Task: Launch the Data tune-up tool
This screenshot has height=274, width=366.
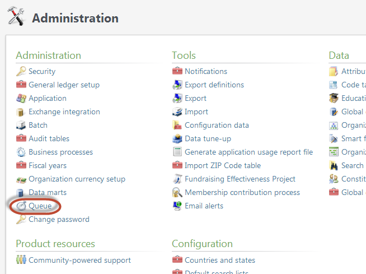Action: (x=208, y=138)
